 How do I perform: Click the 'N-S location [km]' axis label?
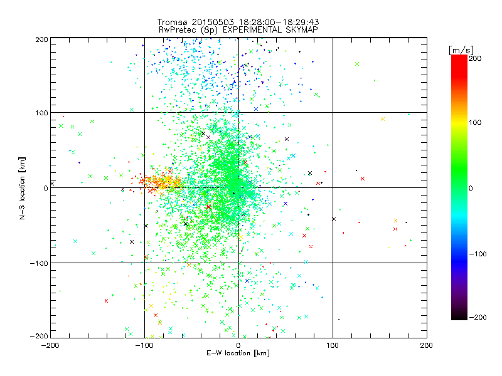pyautogui.click(x=22, y=189)
